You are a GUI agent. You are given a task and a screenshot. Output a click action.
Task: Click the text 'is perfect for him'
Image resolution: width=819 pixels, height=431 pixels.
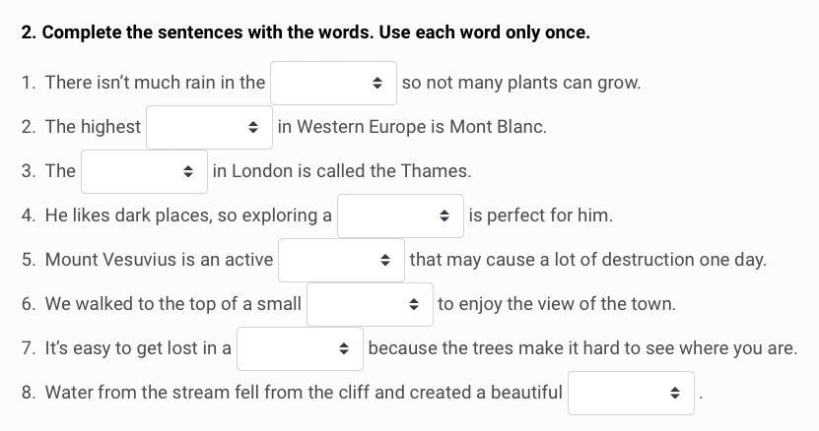coord(541,215)
